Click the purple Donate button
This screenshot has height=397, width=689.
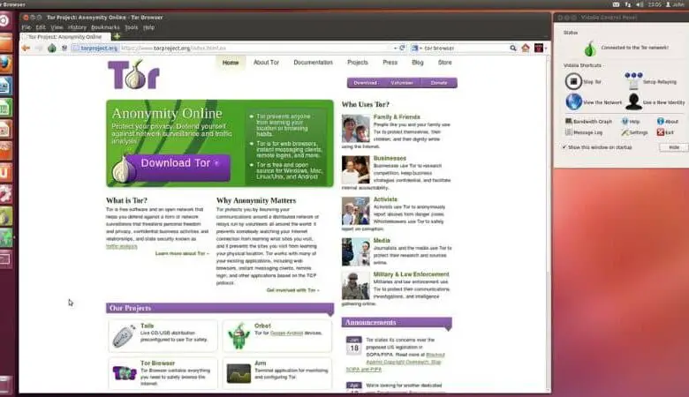438,82
